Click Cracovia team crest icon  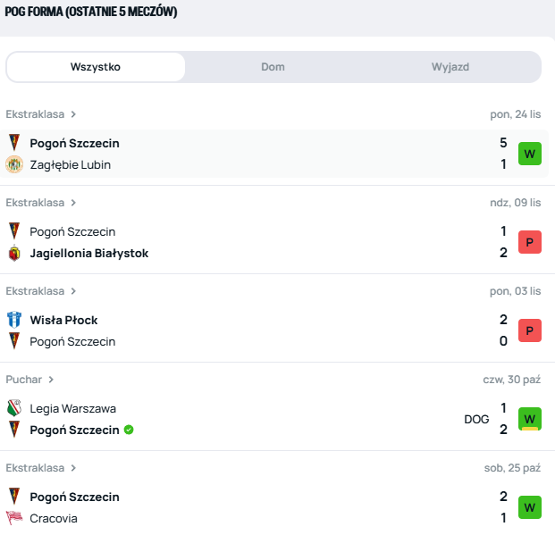(x=14, y=518)
